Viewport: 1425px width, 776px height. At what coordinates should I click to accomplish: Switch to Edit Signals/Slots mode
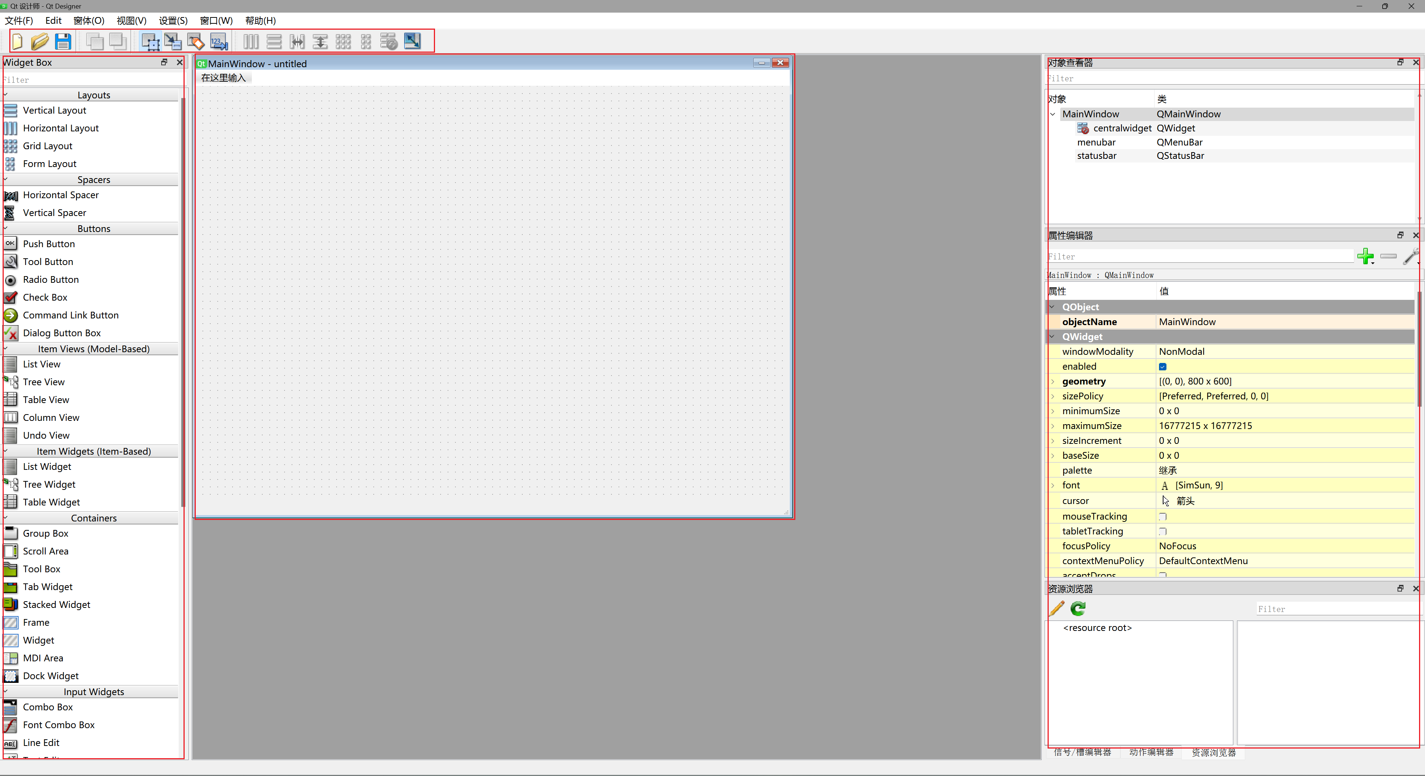173,42
